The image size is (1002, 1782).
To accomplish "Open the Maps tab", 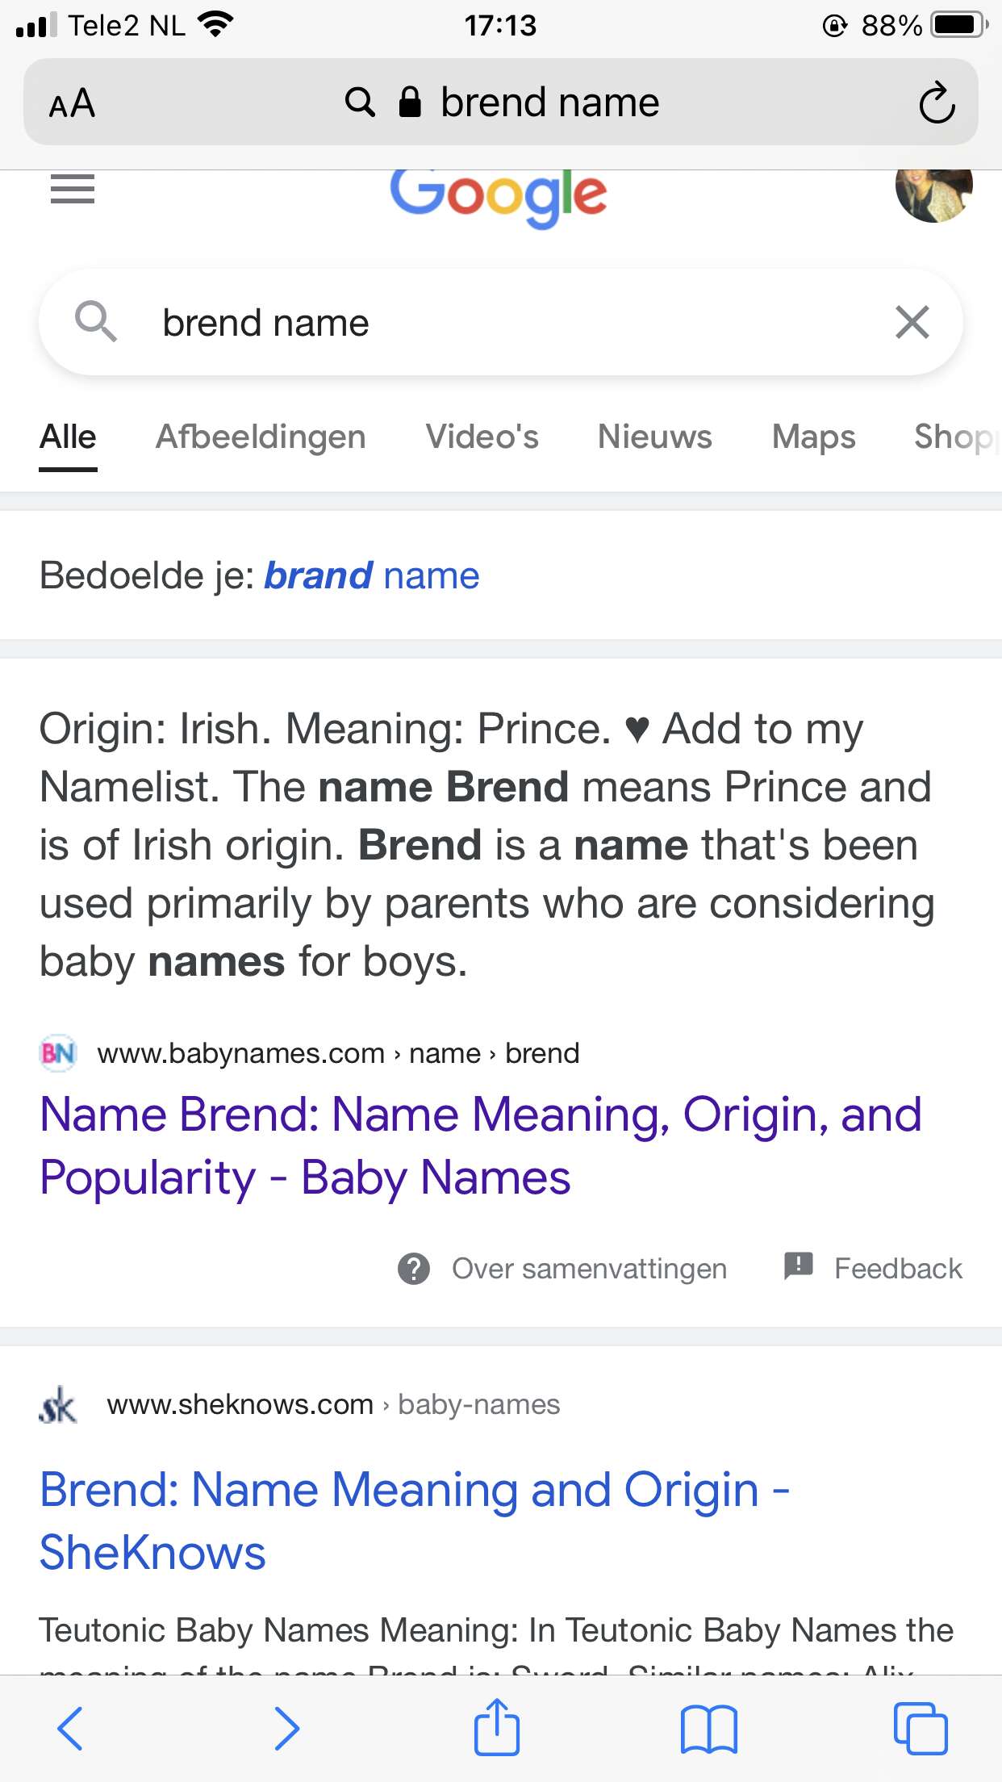I will [813, 437].
